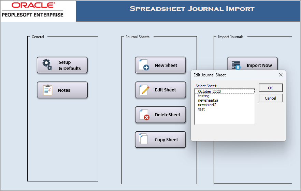Dismiss dialog with Cancel button
This screenshot has width=301, height=191.
point(271,98)
